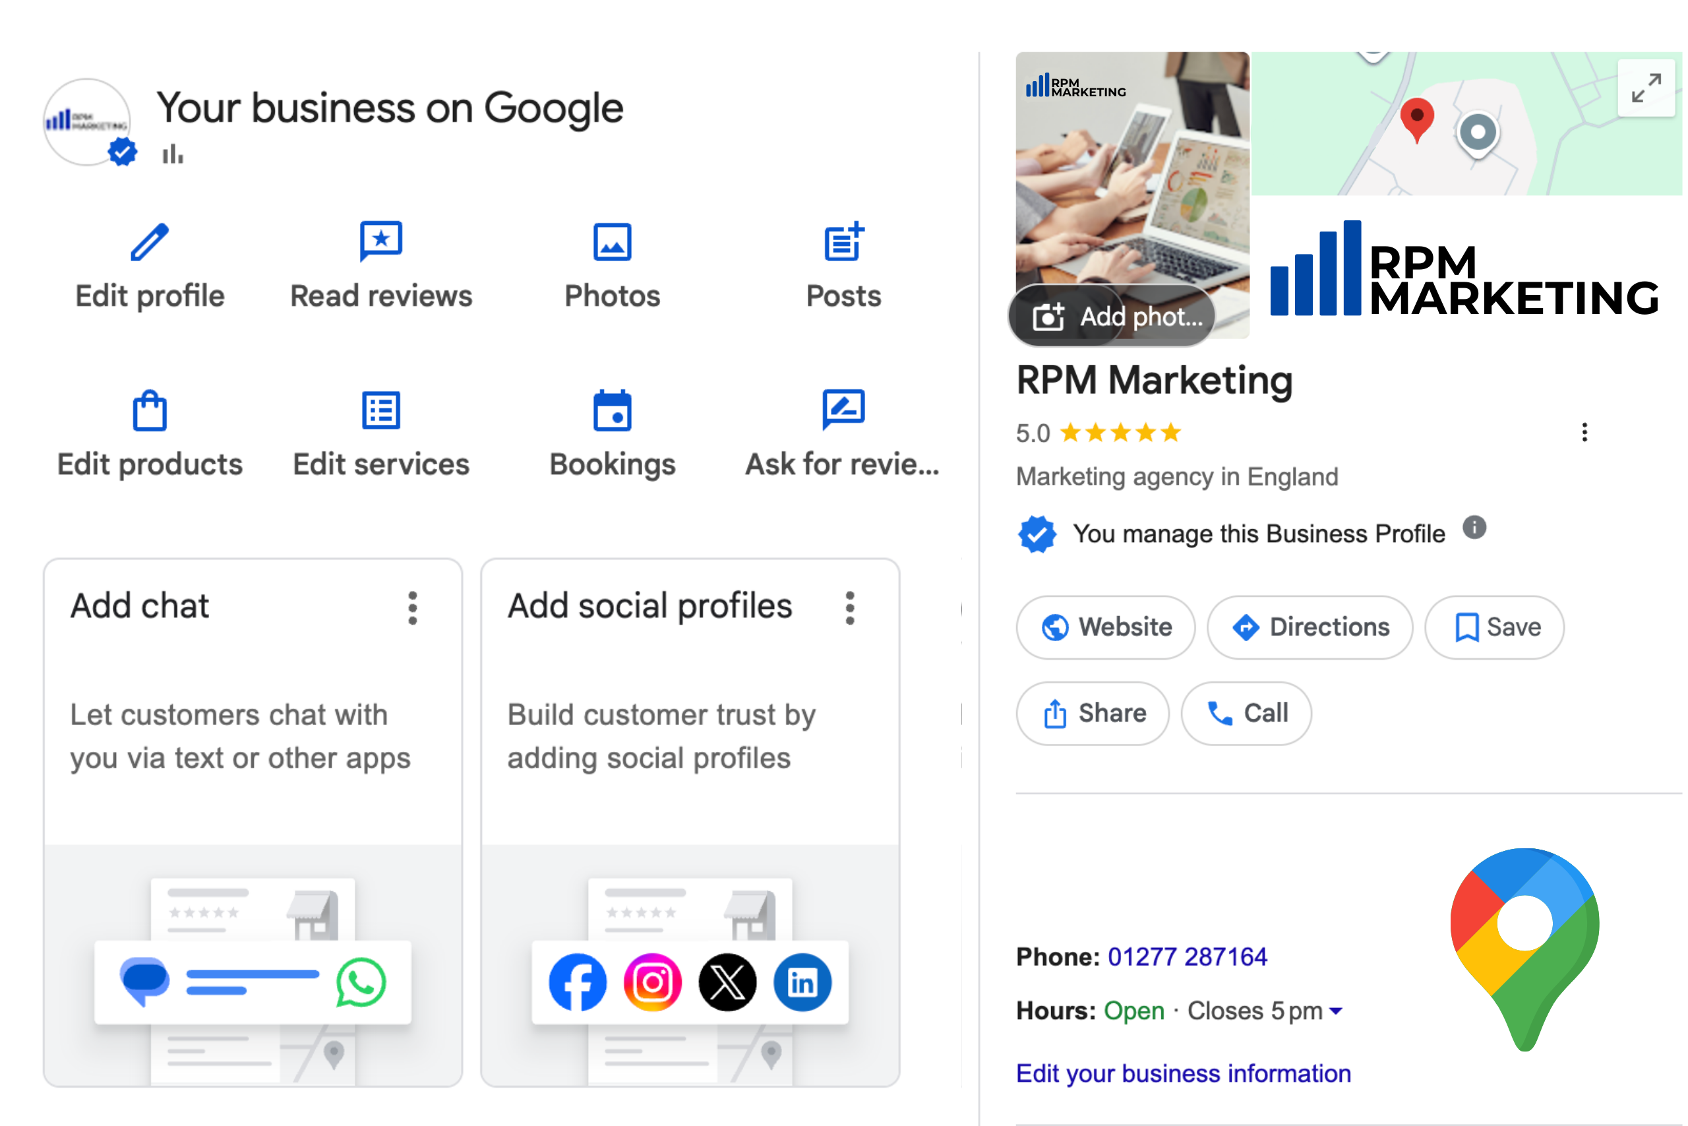
Task: Toggle Save bookmark for RPM Marketing
Action: coord(1495,627)
